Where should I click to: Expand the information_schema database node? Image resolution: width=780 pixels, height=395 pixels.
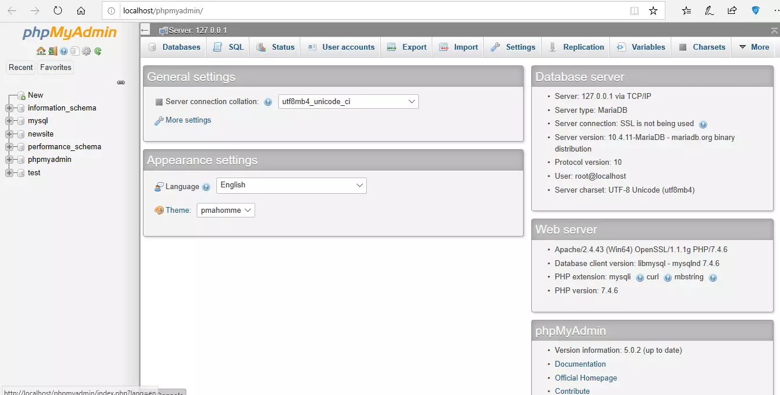[9, 108]
